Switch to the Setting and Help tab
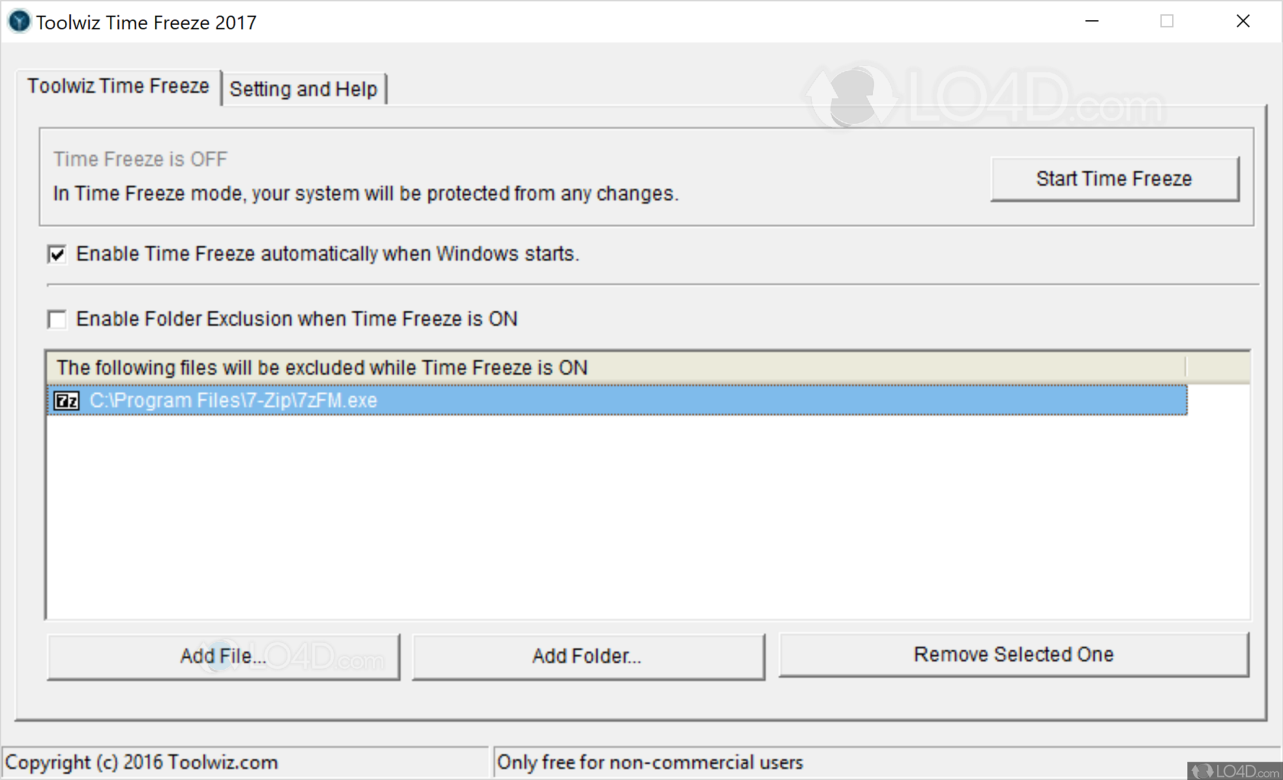This screenshot has width=1283, height=780. pos(304,89)
